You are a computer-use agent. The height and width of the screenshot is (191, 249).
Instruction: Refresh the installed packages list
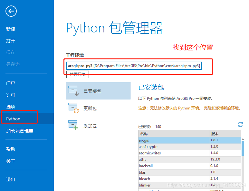240,125
